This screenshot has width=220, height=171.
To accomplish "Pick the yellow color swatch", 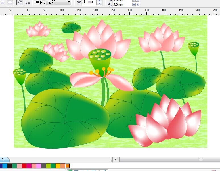I will [x=58, y=166].
